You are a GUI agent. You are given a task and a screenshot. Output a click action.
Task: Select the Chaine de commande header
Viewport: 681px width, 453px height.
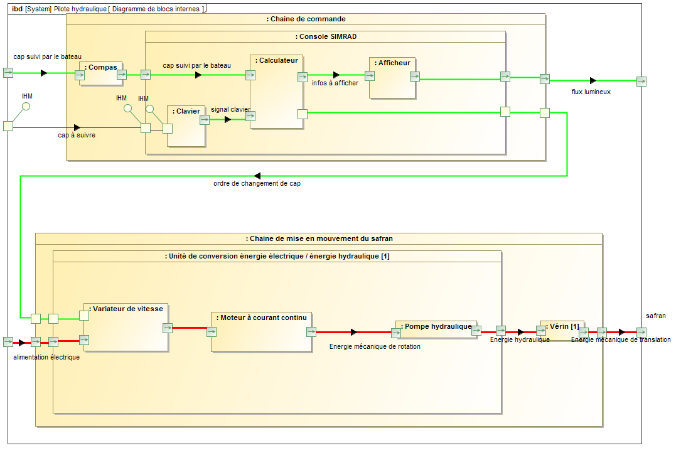click(x=306, y=19)
